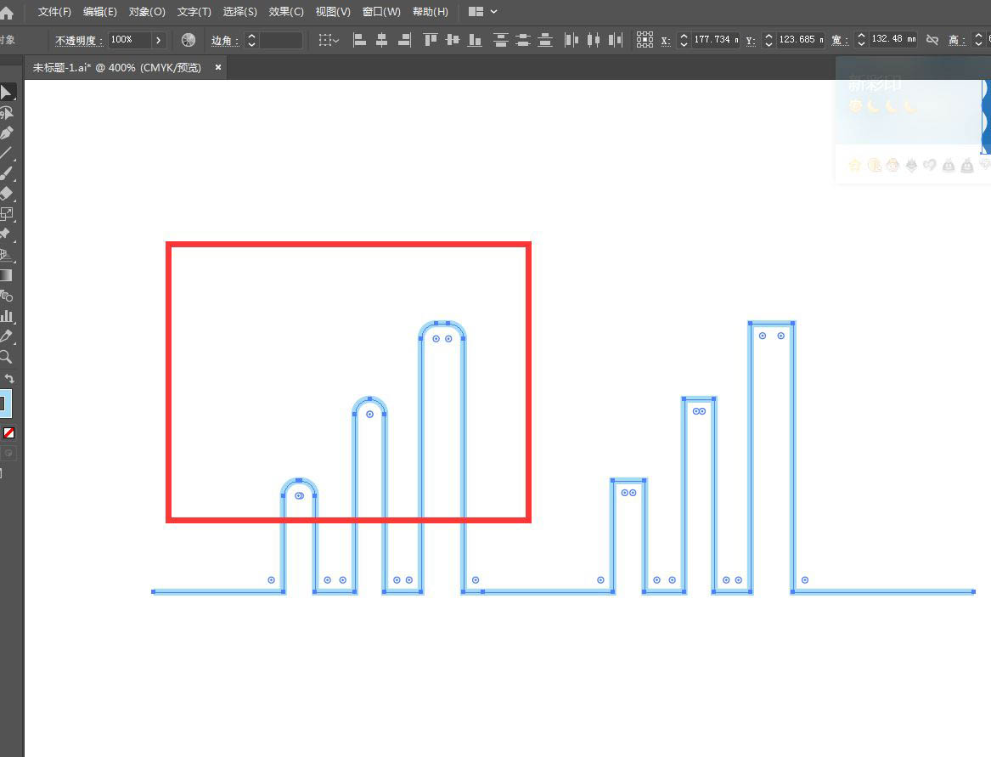This screenshot has width=991, height=757.
Task: Click the 高 height label link
Action: (x=957, y=41)
